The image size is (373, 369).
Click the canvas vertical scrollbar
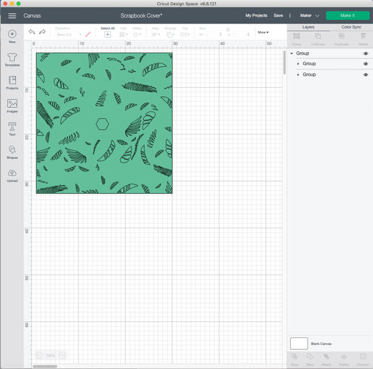[x=284, y=63]
